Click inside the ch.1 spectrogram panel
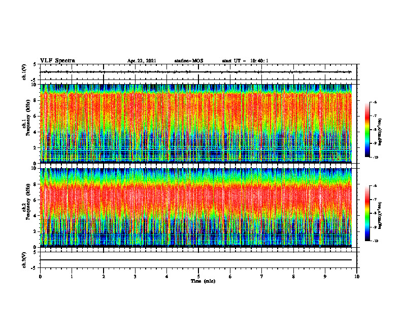This screenshot has width=402, height=310. click(196, 124)
